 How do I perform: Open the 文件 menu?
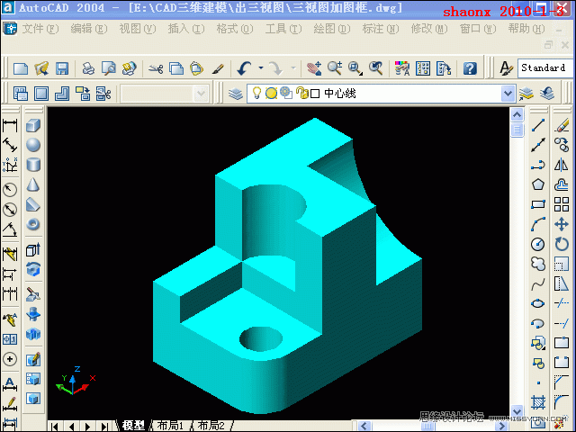(x=40, y=29)
